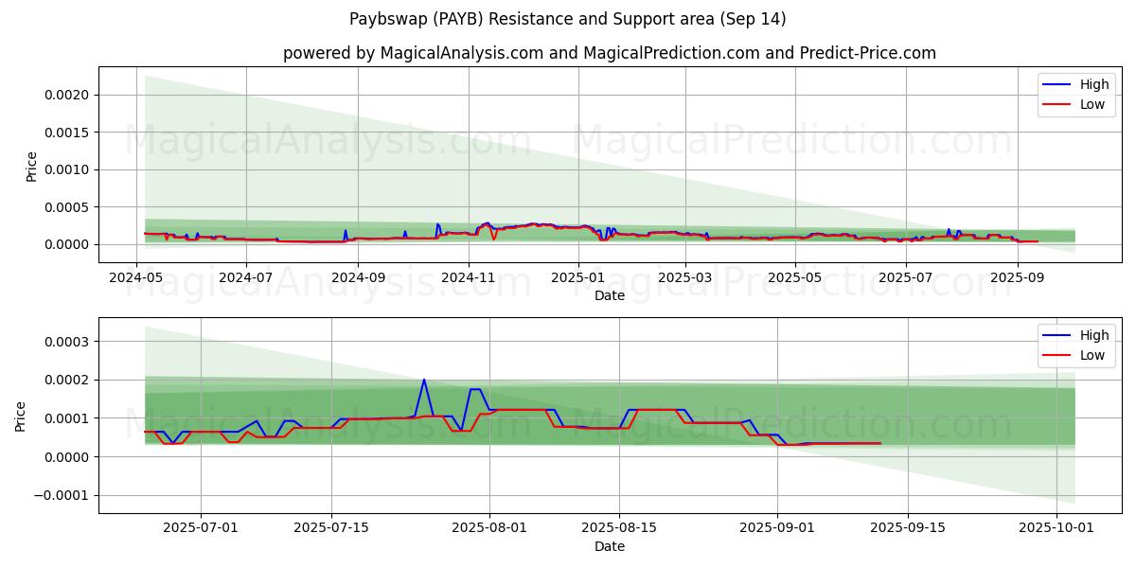Click the '2025-08-15' x-axis date label

pos(620,529)
